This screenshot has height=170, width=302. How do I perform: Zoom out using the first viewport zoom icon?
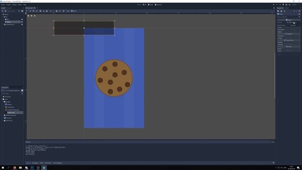[x=28, y=16]
